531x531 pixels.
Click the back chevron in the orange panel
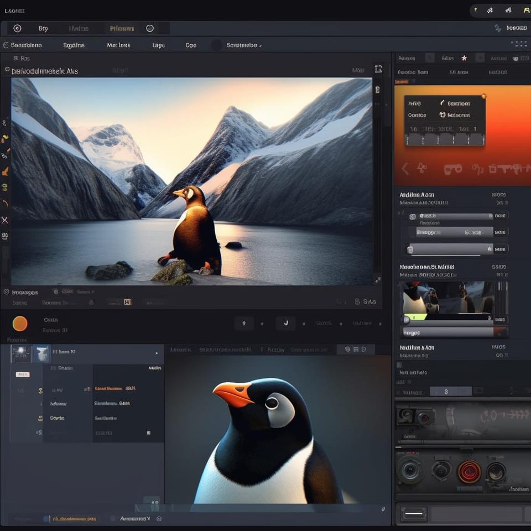[x=404, y=168]
